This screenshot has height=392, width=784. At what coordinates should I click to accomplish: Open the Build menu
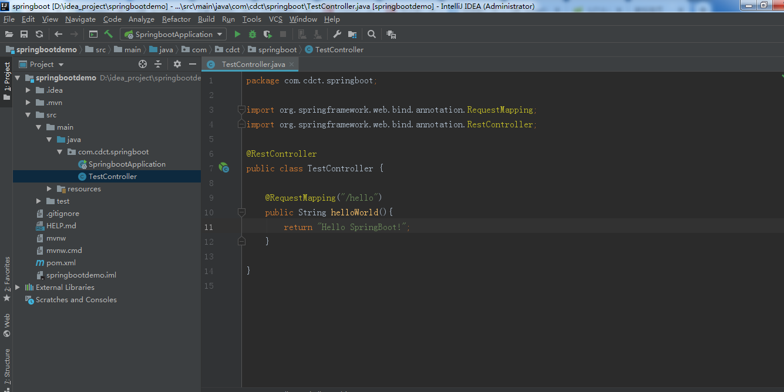pos(206,19)
